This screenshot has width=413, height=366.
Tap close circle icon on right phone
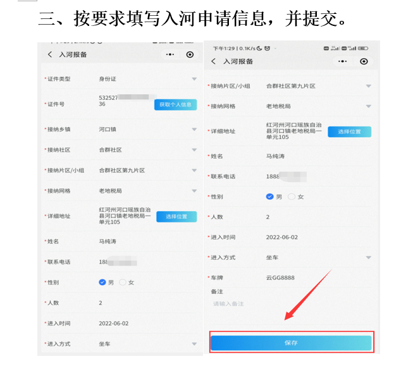364,61
